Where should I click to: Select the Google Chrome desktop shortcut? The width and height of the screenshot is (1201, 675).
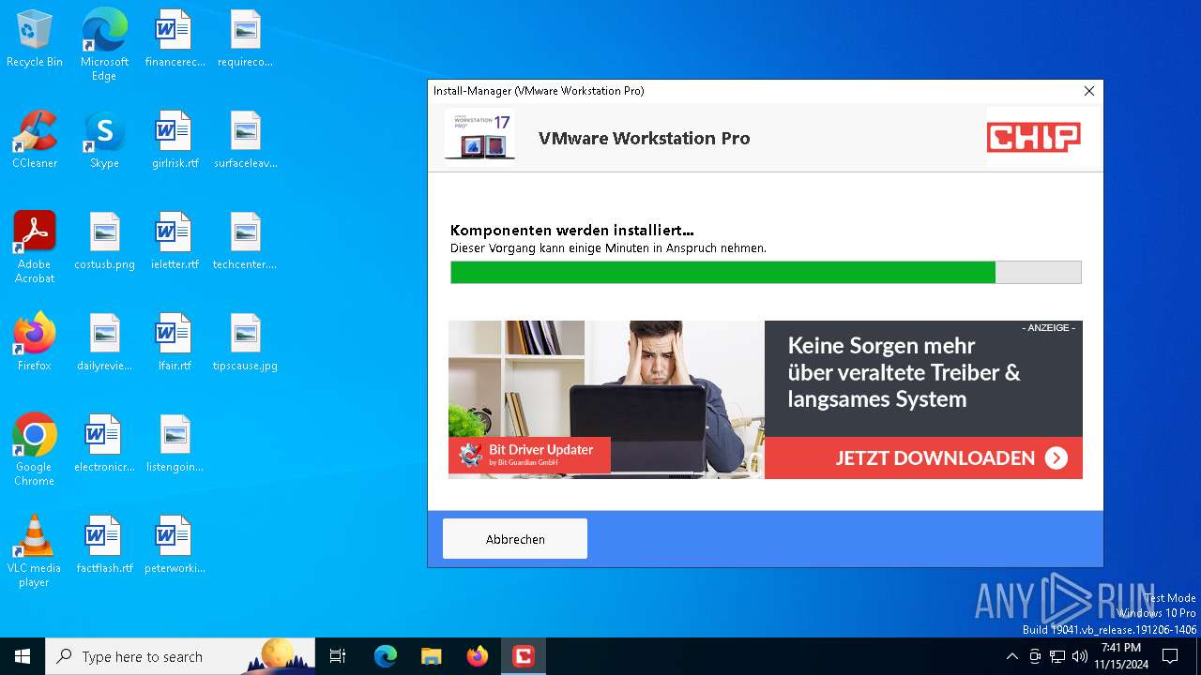pyautogui.click(x=35, y=450)
